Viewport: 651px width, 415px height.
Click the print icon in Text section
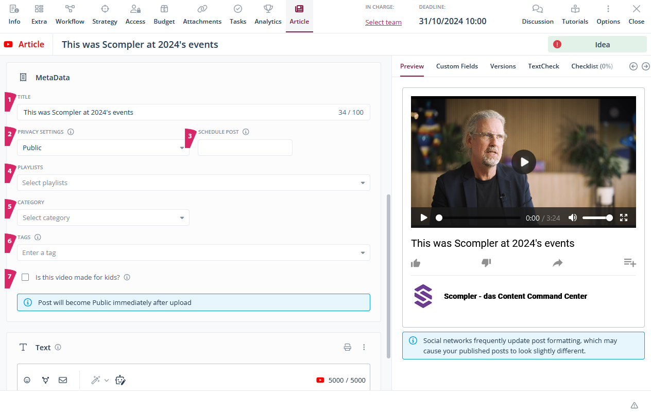click(348, 347)
